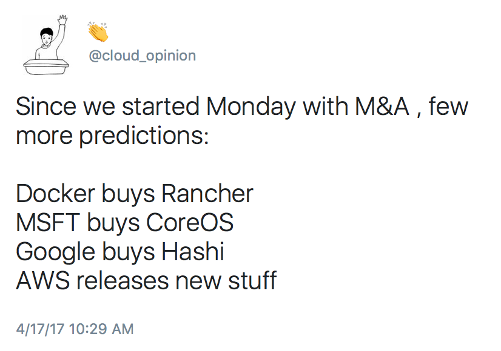Screen dimensions: 501x351
Task: Click the word "Rancher" in the tweet
Action: click(x=207, y=194)
